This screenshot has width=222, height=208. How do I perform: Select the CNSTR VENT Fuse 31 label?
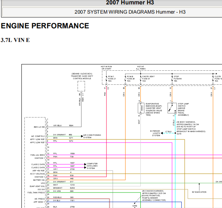[148, 79]
